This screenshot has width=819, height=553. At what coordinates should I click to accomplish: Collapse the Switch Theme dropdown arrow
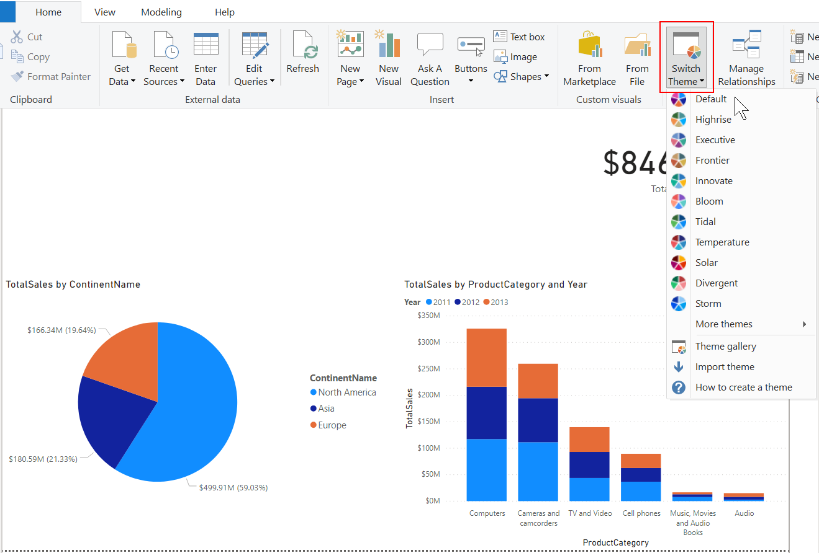coord(702,82)
